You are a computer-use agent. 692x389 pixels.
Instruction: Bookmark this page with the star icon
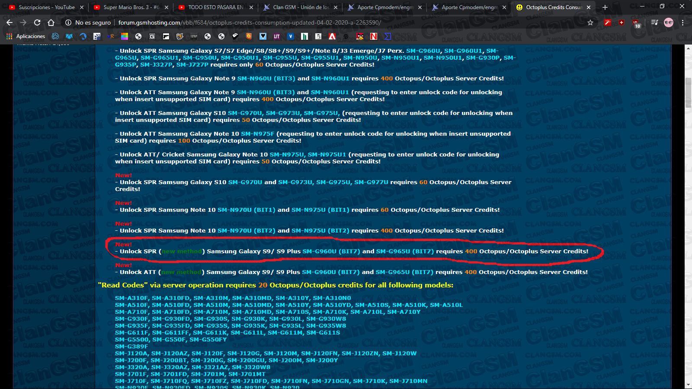click(x=590, y=22)
